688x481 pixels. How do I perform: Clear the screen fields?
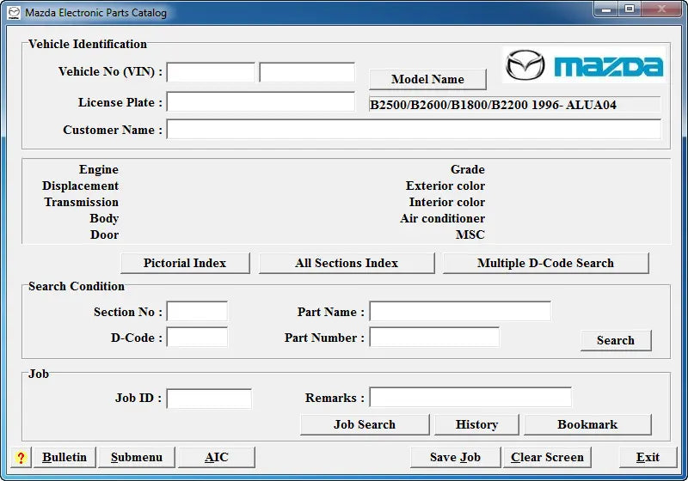(x=547, y=457)
